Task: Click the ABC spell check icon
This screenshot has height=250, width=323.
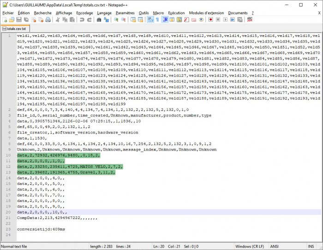Action: tap(250, 20)
